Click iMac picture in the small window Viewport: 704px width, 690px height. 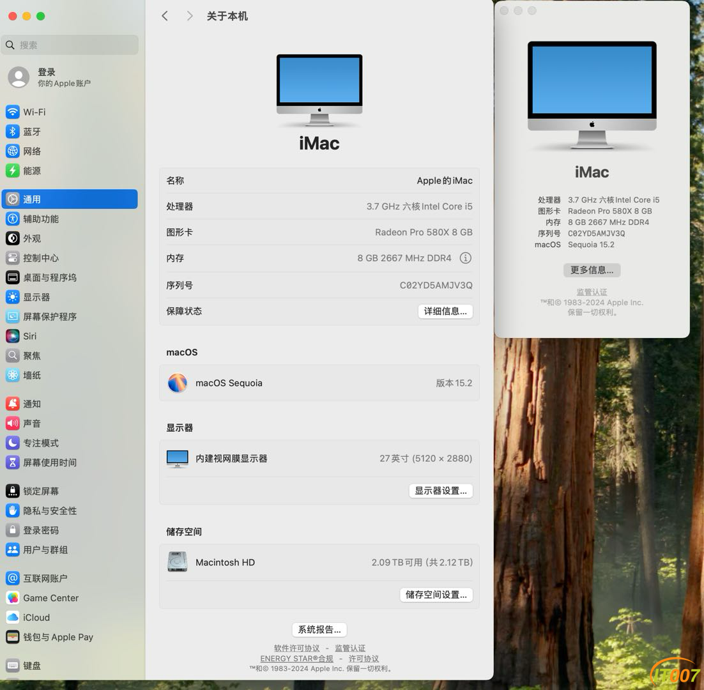[592, 95]
